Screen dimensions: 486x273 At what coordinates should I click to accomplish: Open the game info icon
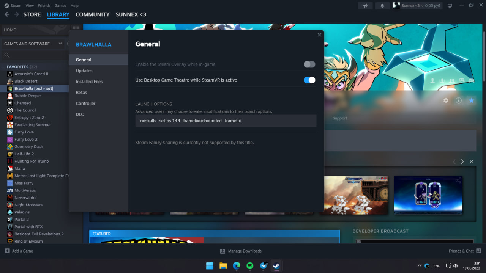459,100
